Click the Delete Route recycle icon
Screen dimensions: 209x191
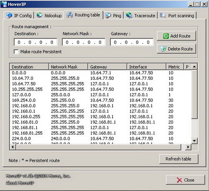pos(163,49)
